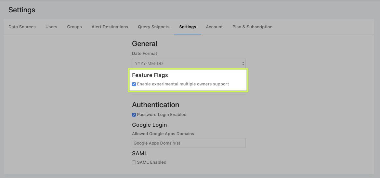Click the Settings page title
This screenshot has height=178, width=380.
(22, 10)
